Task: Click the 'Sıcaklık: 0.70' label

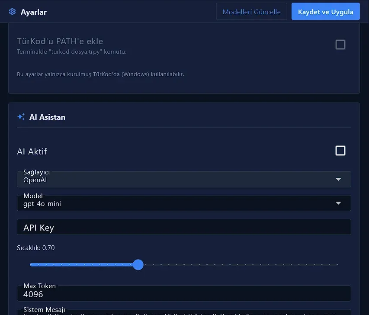Action: [36, 248]
